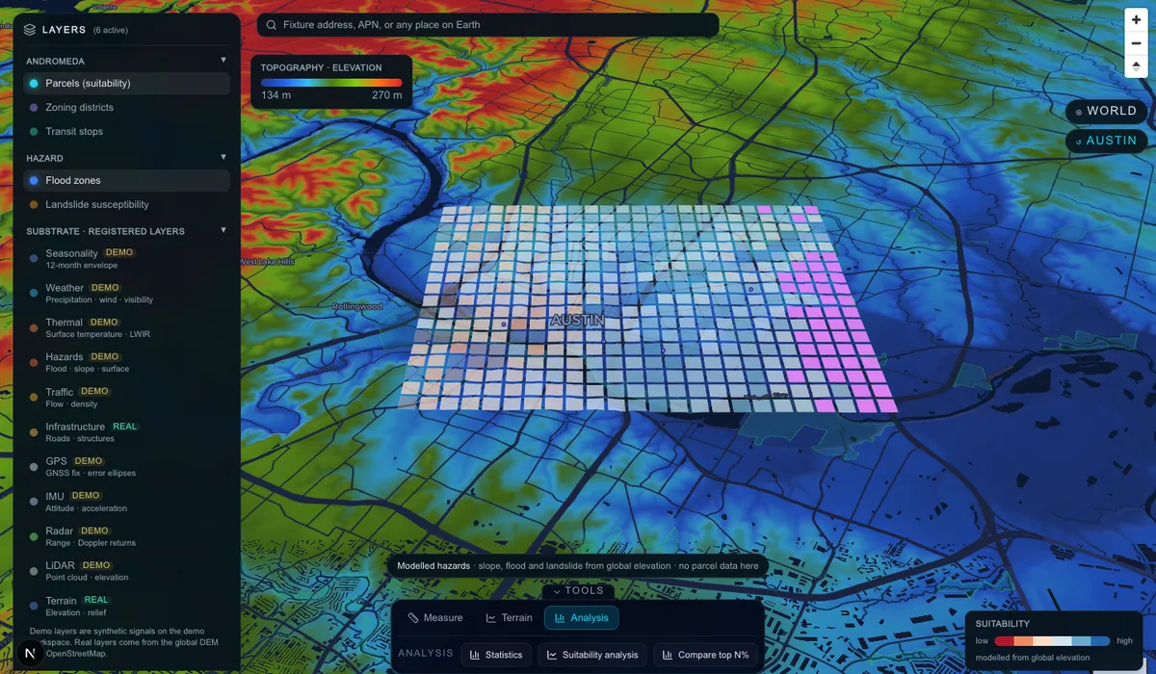Click the bar chart icon on Compare top N%
The image size is (1156, 674).
[x=668, y=655]
